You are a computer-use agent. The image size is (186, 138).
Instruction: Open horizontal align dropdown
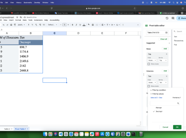103,25
